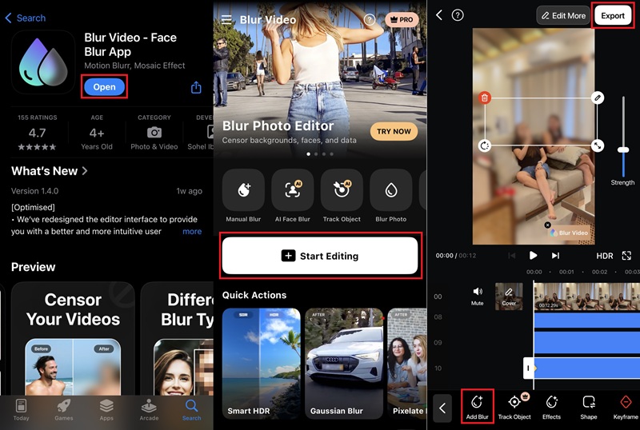Viewport: 640px width, 430px height.
Task: Open the hamburger menu in Blur Video
Action: pyautogui.click(x=226, y=19)
